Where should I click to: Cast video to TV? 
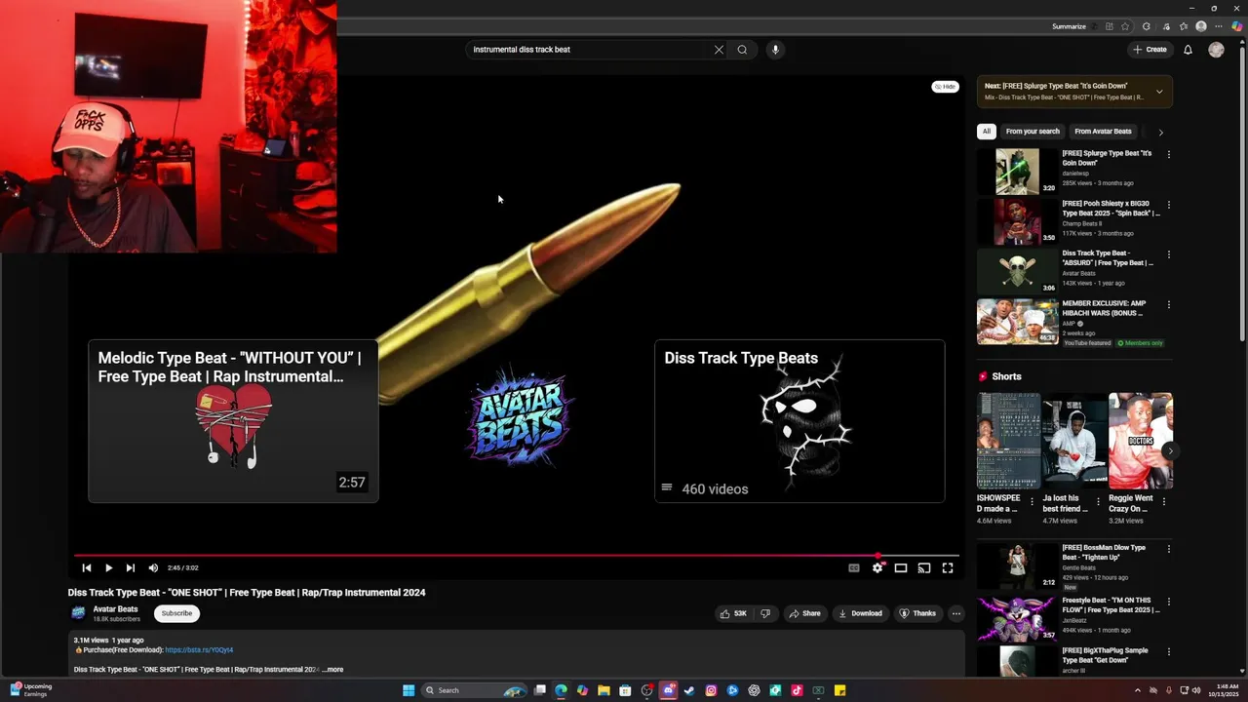pyautogui.click(x=924, y=567)
